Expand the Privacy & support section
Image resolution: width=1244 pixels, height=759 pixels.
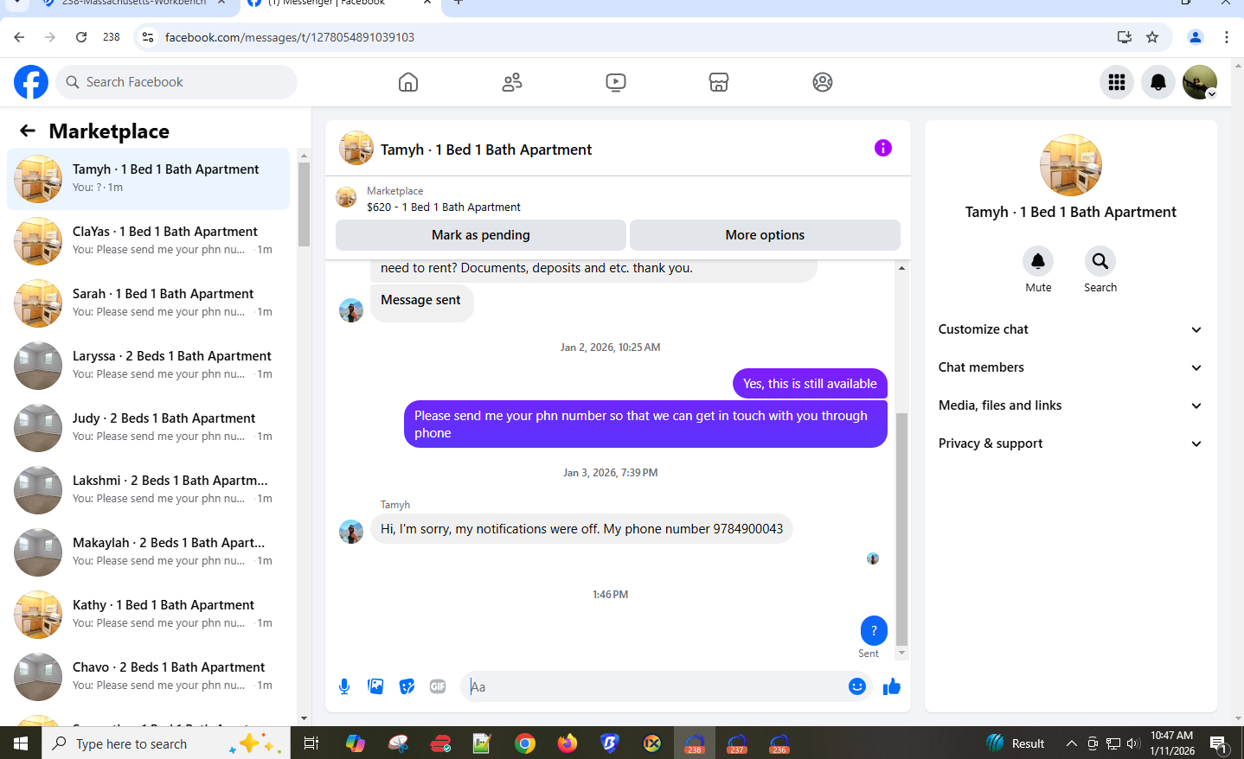(1070, 443)
